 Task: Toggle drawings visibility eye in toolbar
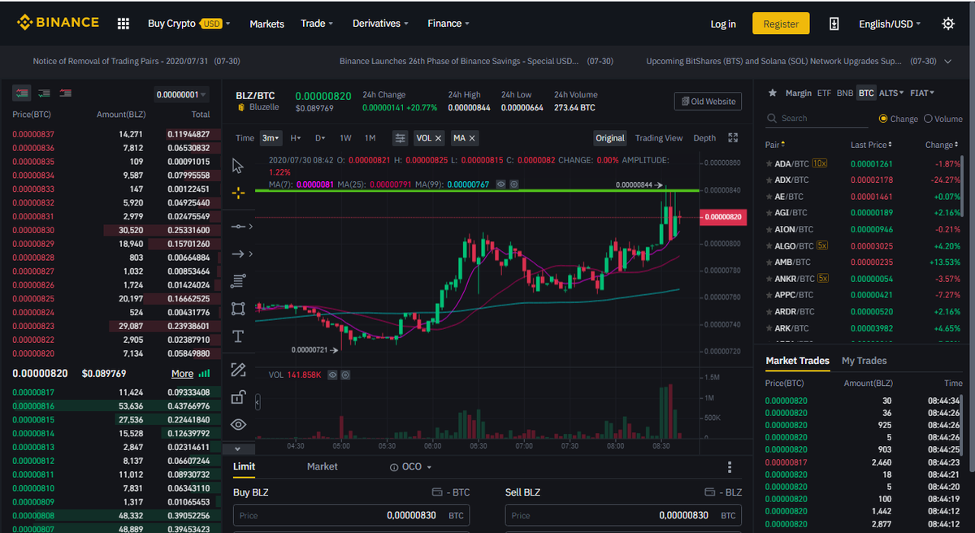[238, 424]
